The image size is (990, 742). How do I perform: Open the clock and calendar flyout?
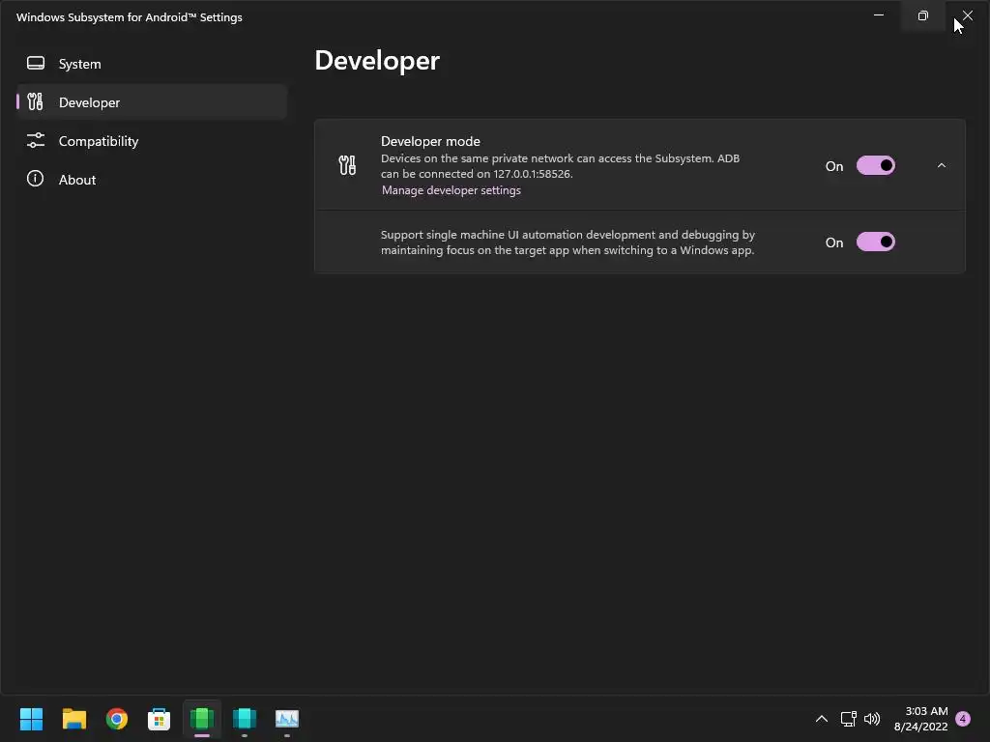pyautogui.click(x=920, y=719)
